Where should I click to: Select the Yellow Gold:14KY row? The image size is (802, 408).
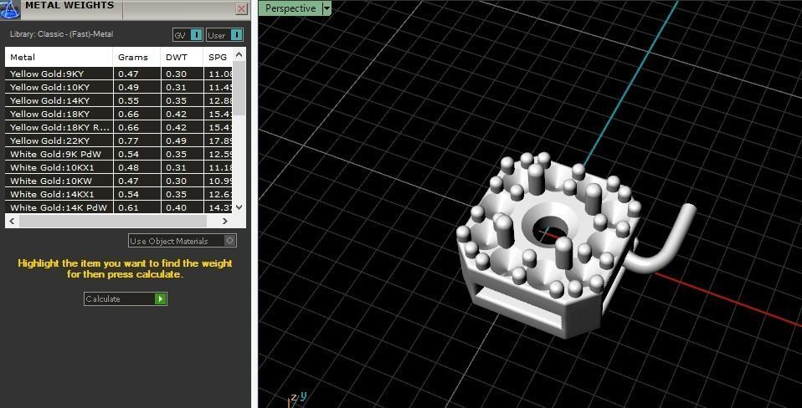(119, 100)
